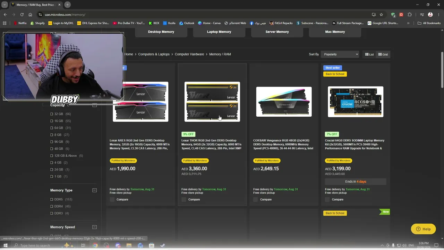Collapse the Memory Speed filter section

94,227
